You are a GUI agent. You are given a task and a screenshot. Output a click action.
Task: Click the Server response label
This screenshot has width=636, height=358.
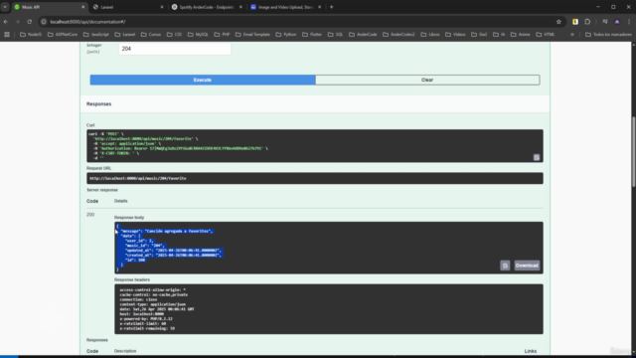(x=101, y=190)
